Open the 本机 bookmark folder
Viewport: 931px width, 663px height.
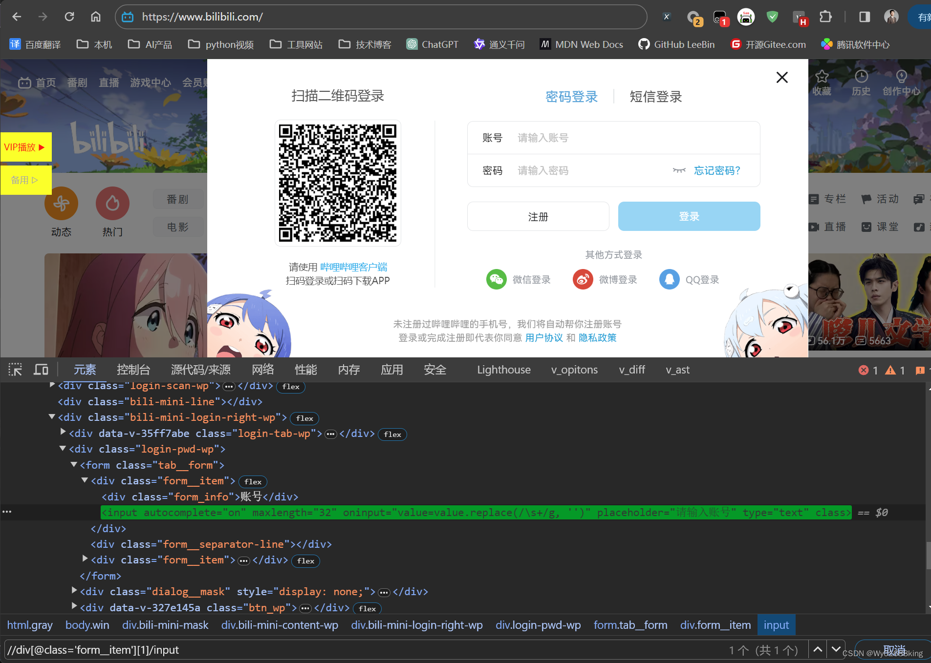[x=94, y=44]
